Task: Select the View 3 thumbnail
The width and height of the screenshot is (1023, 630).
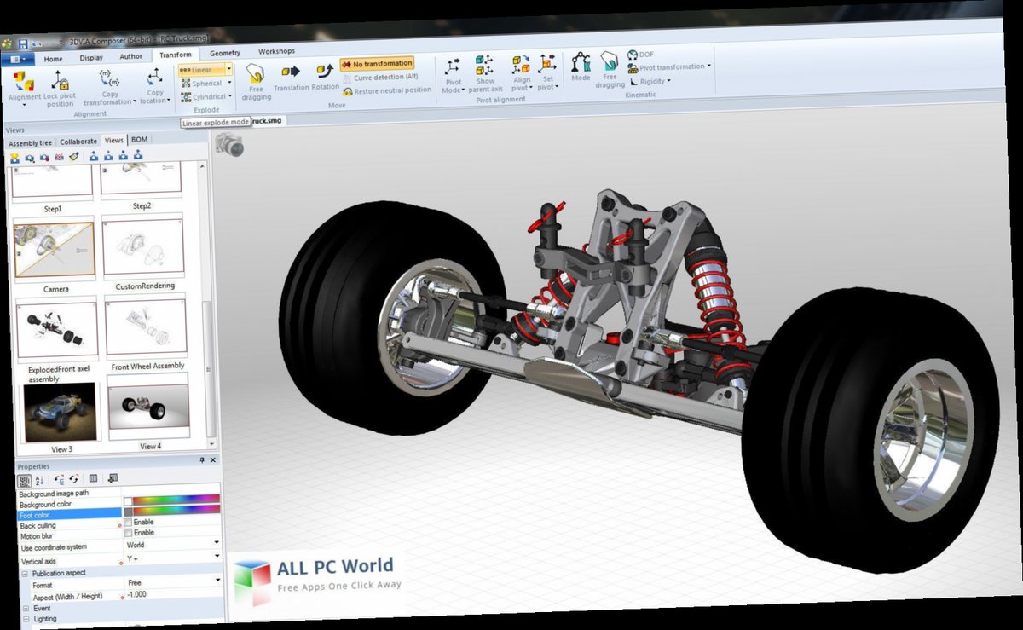Action: point(60,412)
